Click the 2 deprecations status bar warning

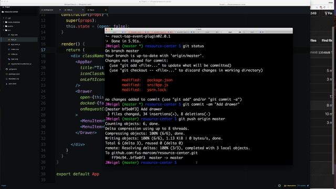(290, 185)
